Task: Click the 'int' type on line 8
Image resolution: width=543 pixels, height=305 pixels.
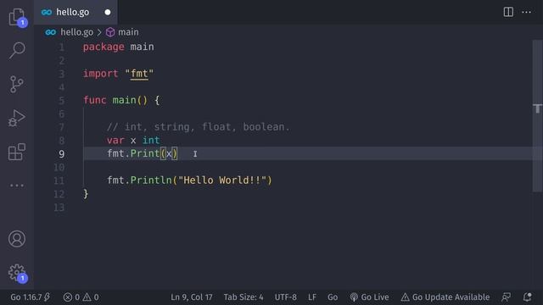Action: point(151,140)
